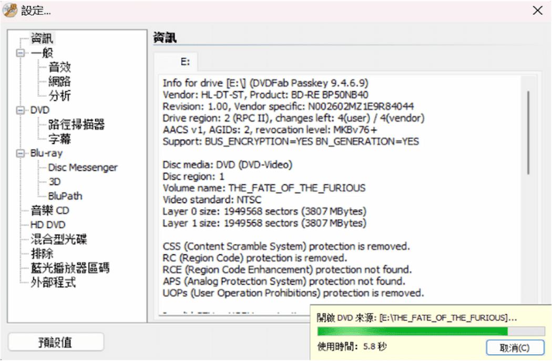Click 'Support: BUS_ENCRYPTION=YES' line
This screenshot has width=552, height=361.
(x=291, y=141)
